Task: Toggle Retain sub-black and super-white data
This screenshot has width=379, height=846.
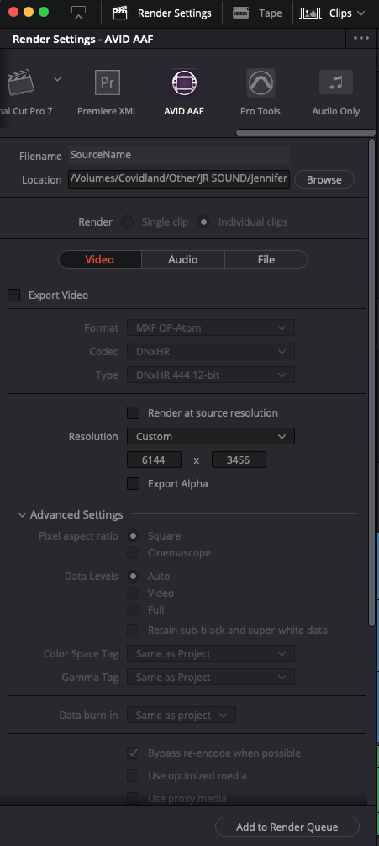Action: [x=133, y=631]
